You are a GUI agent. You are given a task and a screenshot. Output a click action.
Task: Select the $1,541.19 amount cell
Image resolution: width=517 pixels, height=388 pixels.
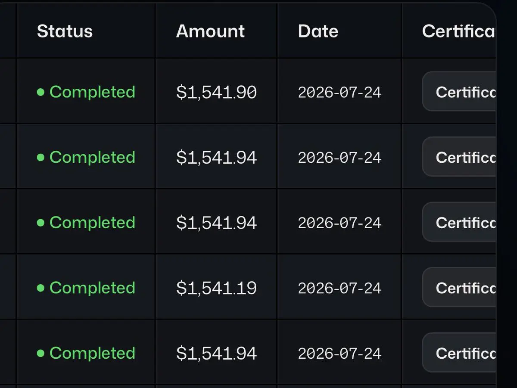tap(216, 288)
